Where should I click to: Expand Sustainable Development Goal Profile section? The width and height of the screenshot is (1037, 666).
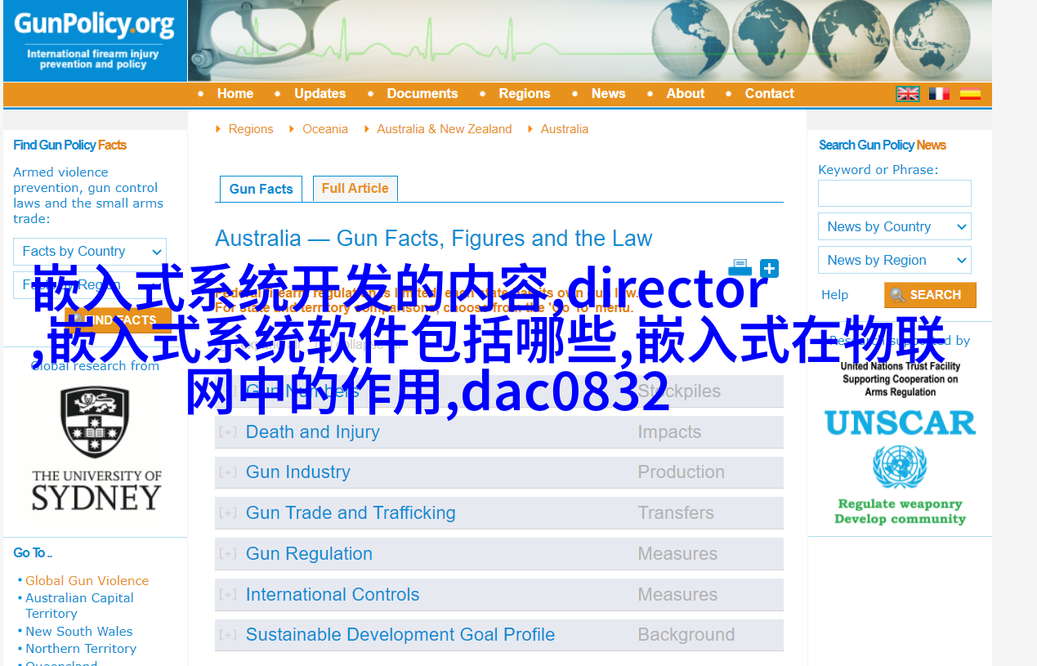400,635
